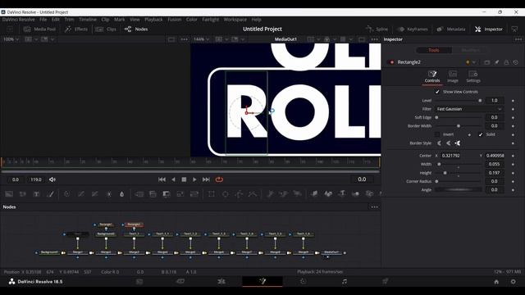The image size is (525, 295).
Task: Toggle keyframe dot for Angle
Action: [513, 190]
